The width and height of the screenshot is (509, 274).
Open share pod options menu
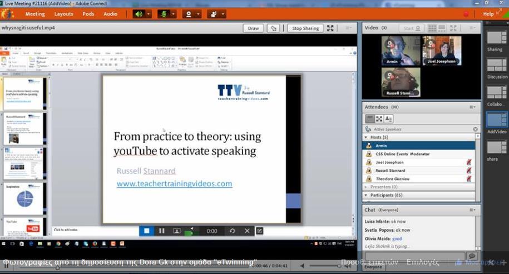tap(348, 28)
